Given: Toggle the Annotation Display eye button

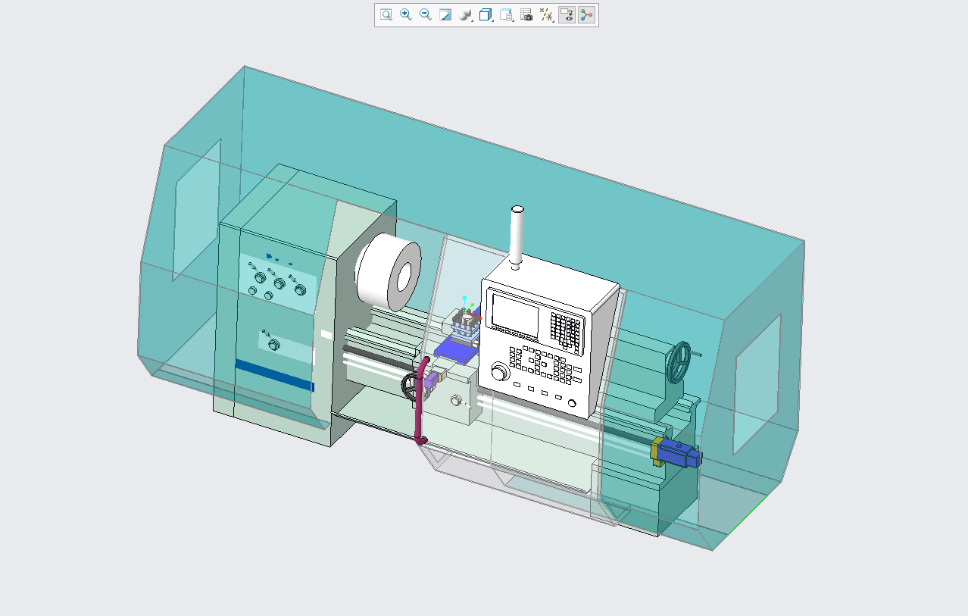Looking at the screenshot, I should tap(567, 14).
